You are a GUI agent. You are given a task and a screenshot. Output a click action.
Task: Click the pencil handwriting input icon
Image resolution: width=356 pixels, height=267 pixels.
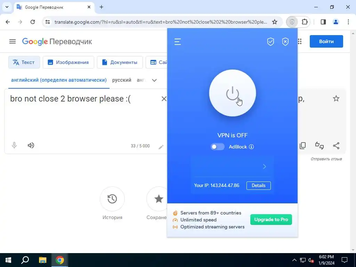[x=161, y=147]
